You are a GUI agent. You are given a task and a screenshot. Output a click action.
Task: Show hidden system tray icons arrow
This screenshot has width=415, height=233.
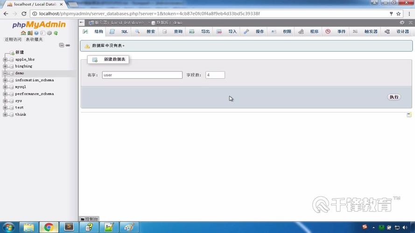(x=373, y=227)
